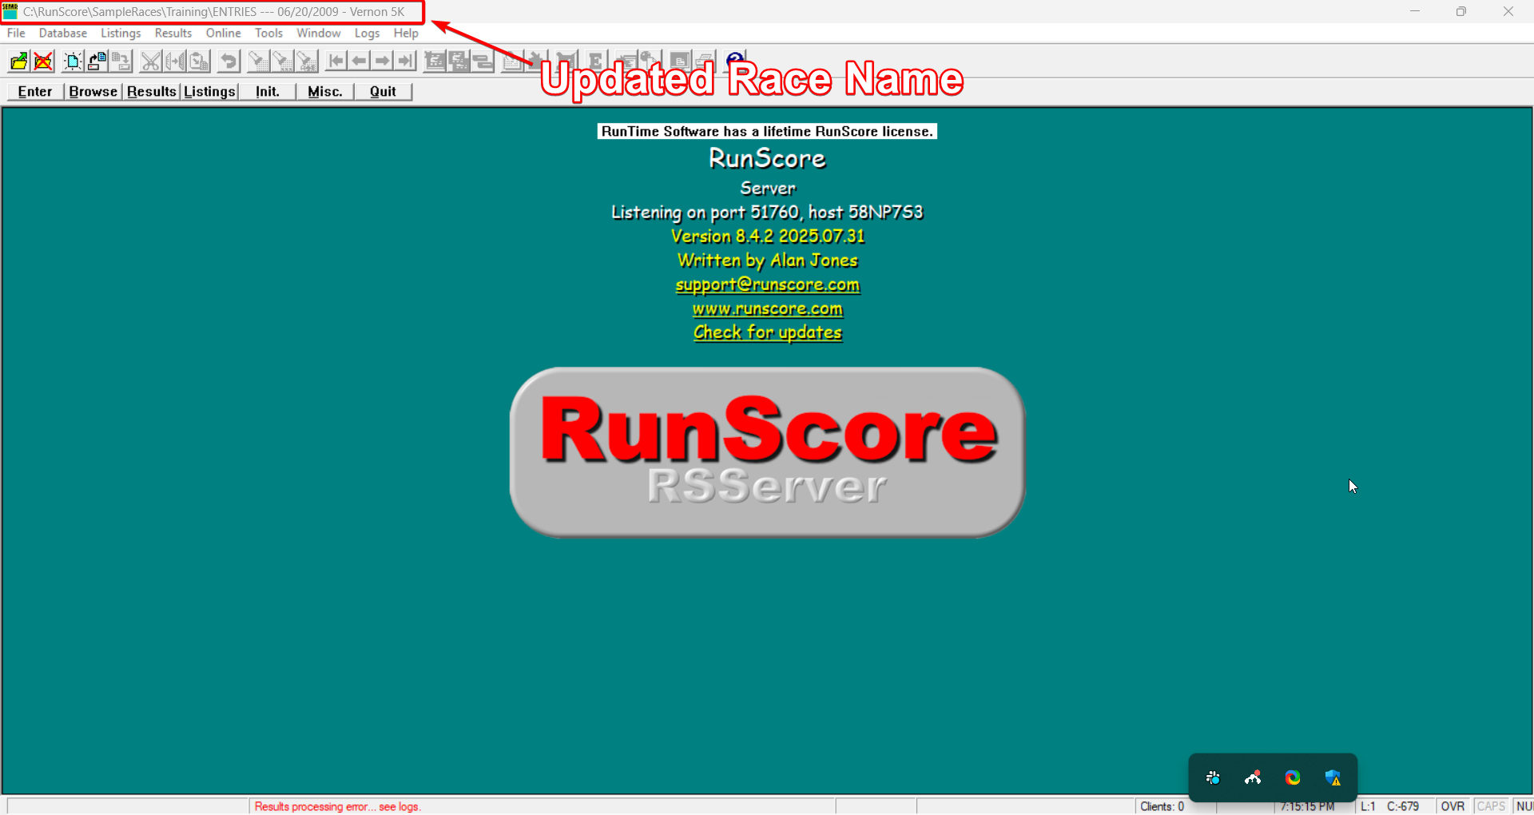Viewport: 1534px width, 815px height.
Task: Go to first record arrow icon
Action: (x=336, y=62)
